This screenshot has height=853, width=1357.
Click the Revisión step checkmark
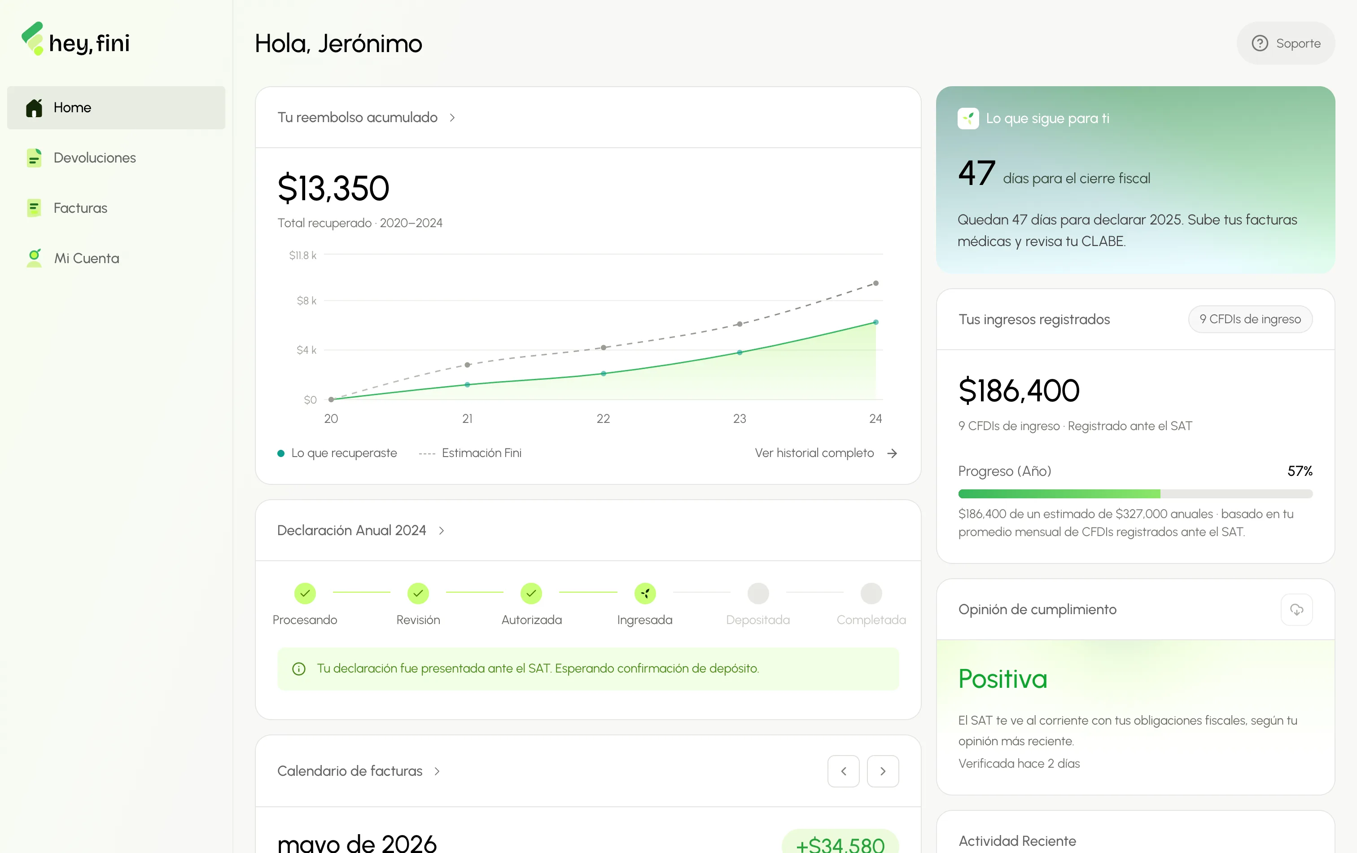[x=418, y=593]
